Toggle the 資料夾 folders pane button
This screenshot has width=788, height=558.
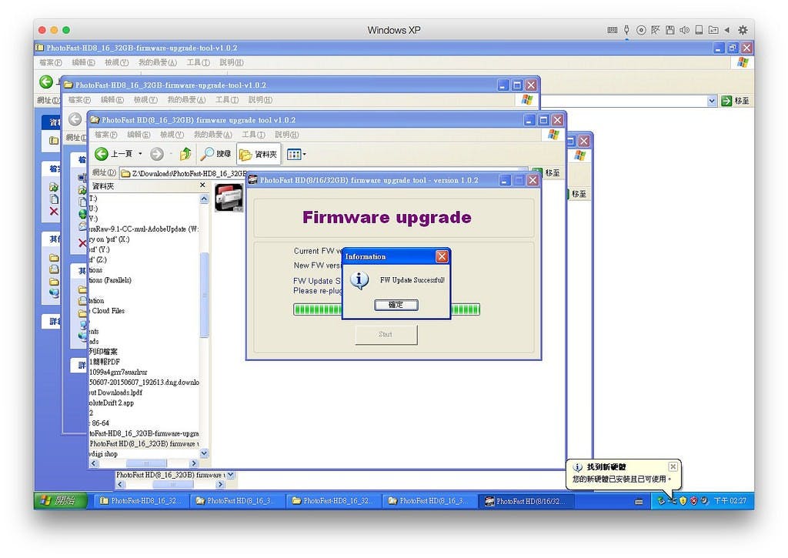(x=259, y=155)
